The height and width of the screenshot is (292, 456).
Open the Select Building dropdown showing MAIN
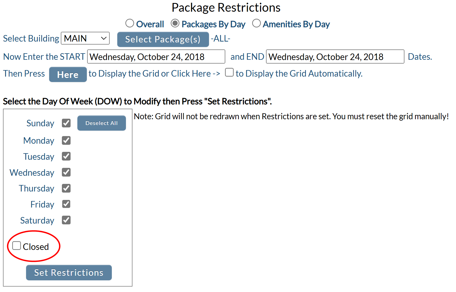click(85, 38)
